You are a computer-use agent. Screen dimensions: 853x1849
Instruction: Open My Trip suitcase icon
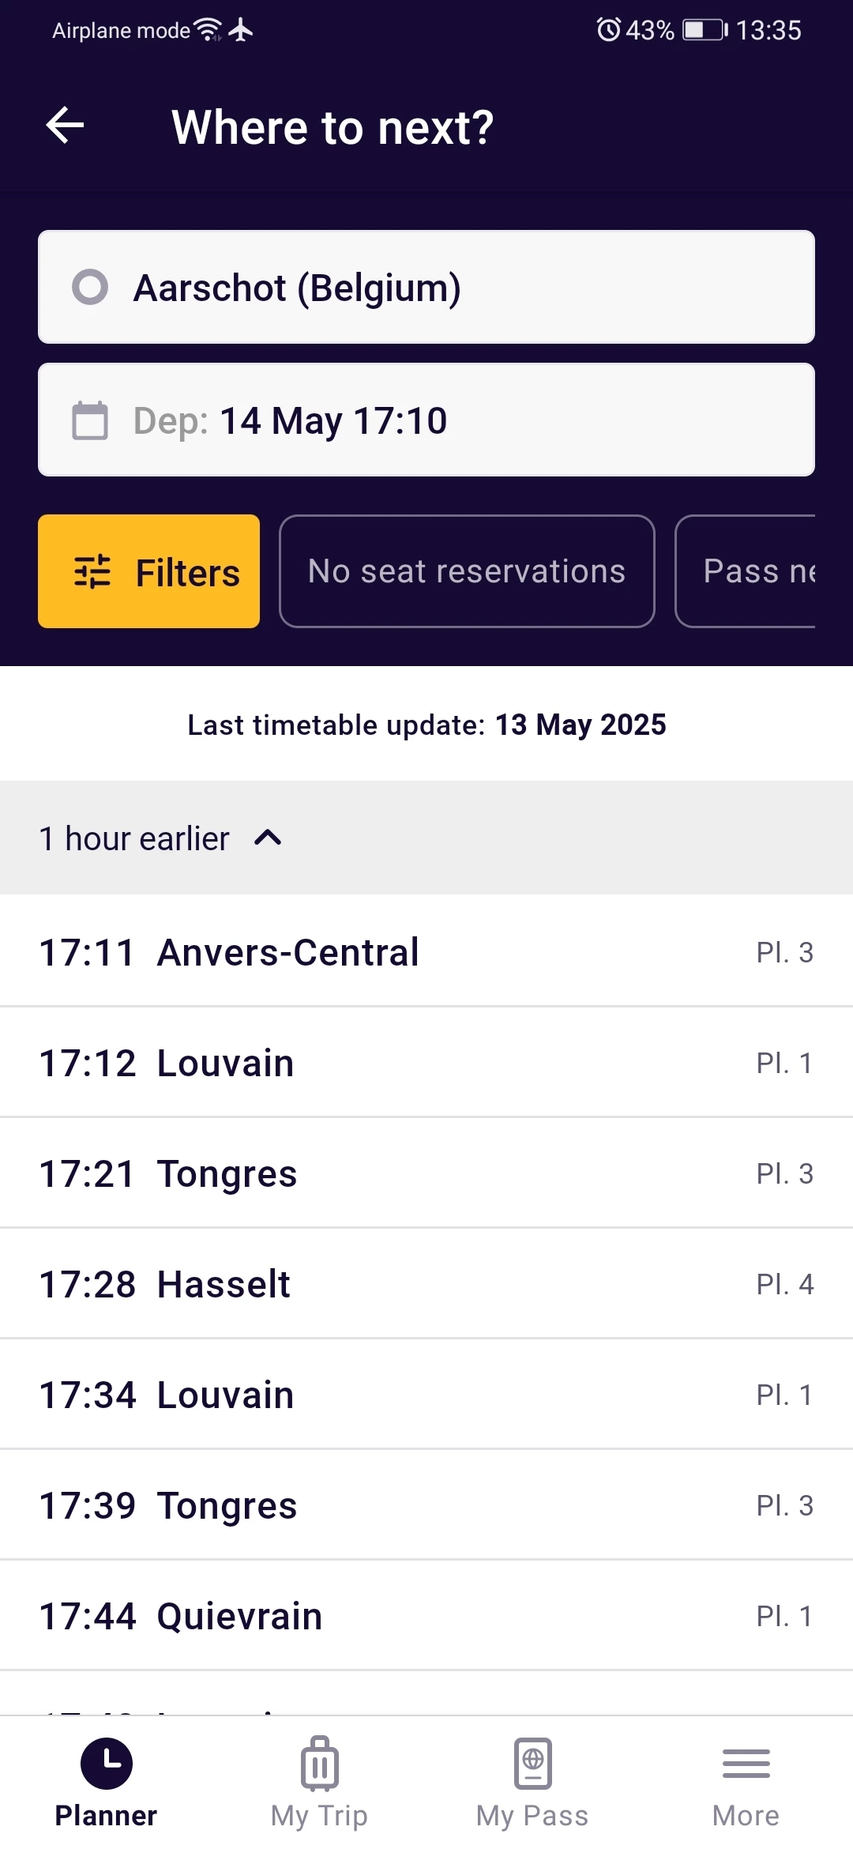319,1764
